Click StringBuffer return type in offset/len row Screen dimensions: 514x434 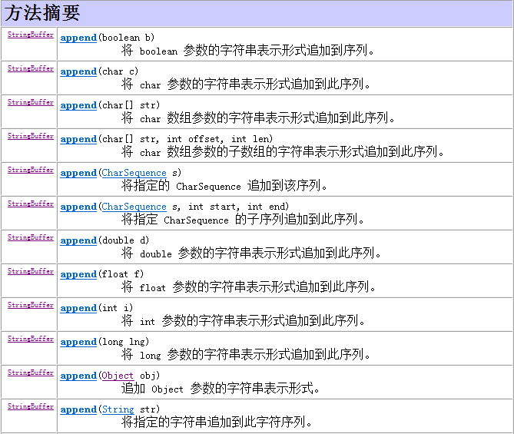coord(31,136)
